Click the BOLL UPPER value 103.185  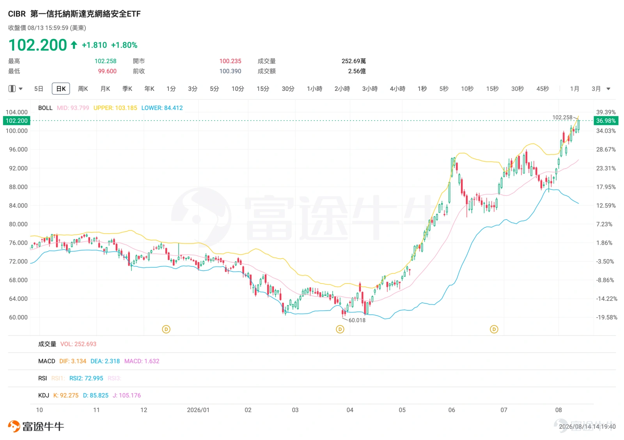click(x=115, y=108)
